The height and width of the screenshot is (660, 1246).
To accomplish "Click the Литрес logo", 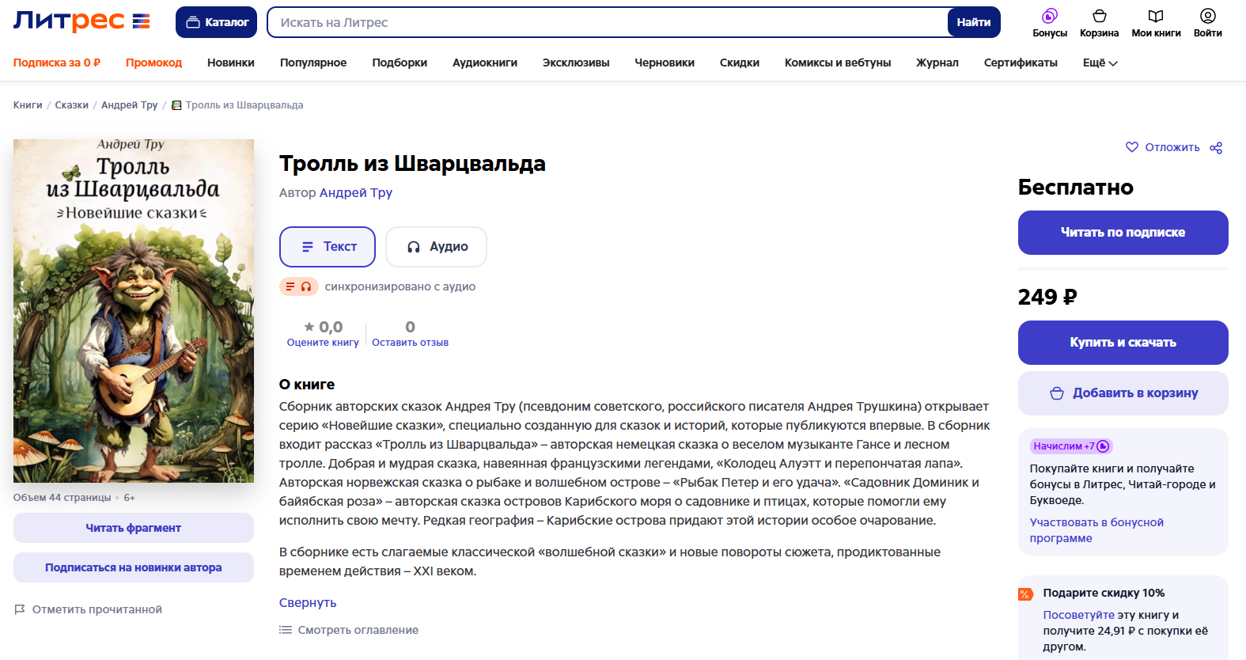I will click(81, 21).
